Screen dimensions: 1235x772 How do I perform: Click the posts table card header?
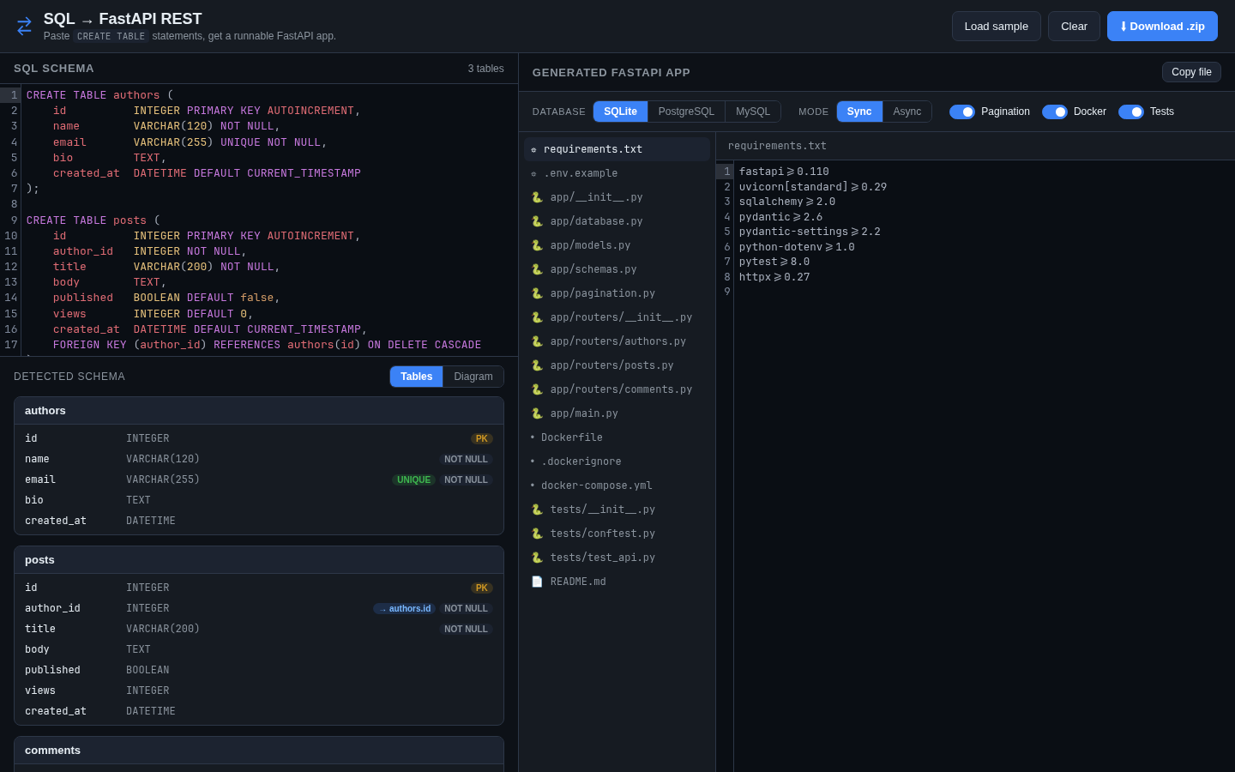(259, 560)
